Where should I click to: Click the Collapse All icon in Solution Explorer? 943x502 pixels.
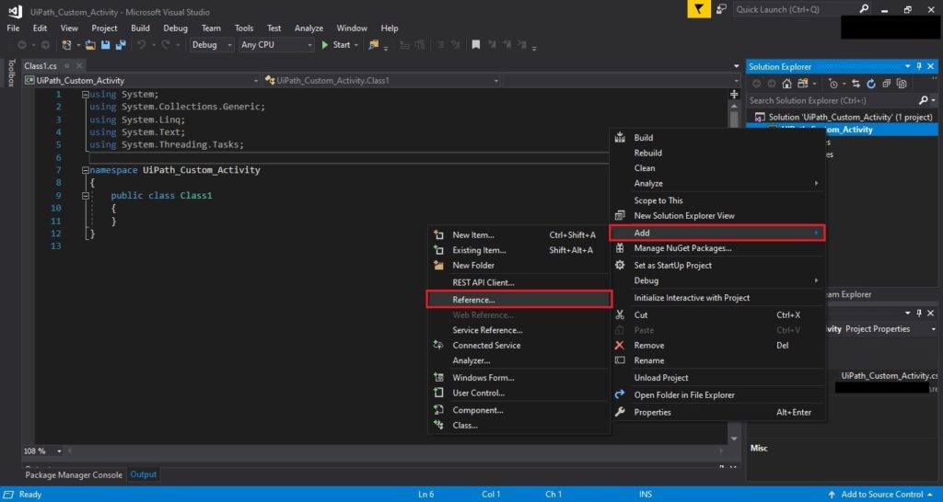click(x=887, y=84)
